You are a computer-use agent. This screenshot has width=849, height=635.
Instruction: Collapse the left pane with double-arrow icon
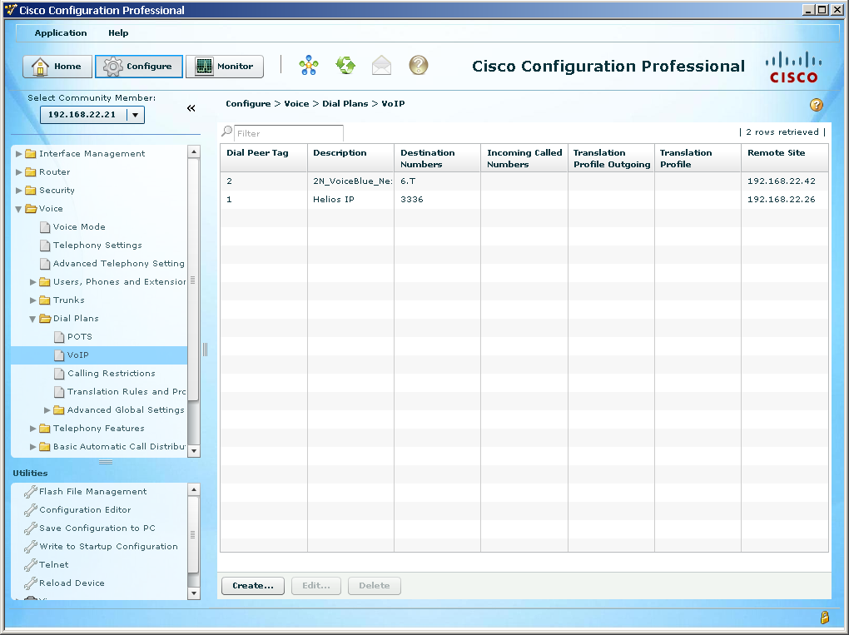[191, 108]
